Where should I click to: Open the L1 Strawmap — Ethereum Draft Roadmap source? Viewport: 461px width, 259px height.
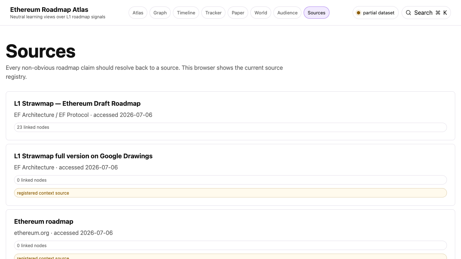point(77,104)
